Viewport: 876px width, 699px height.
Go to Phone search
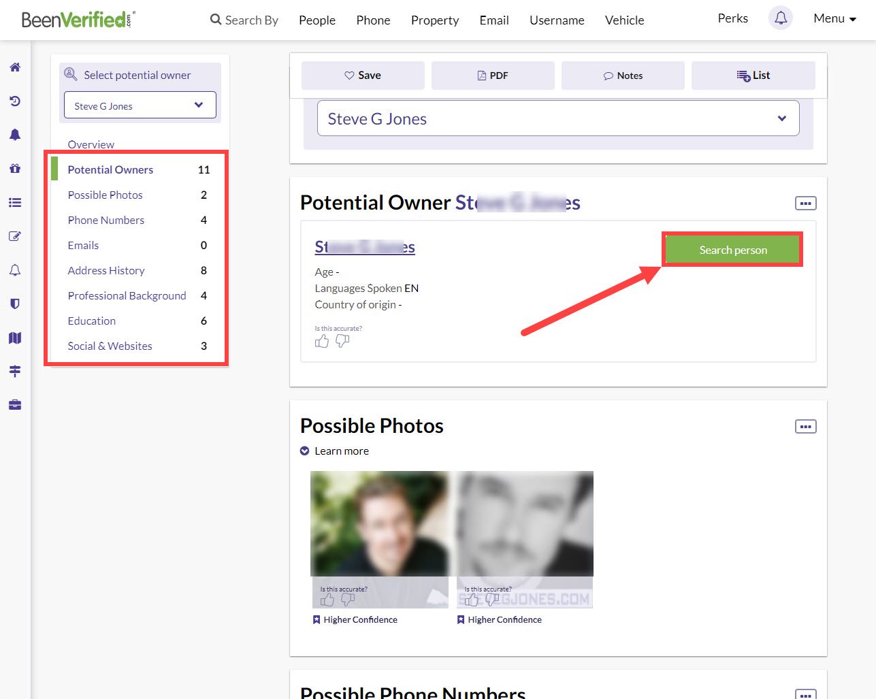coord(373,20)
